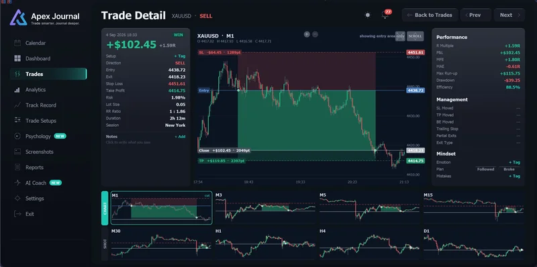The width and height of the screenshot is (537, 267).
Task: Click the Session value New York
Action: point(175,125)
